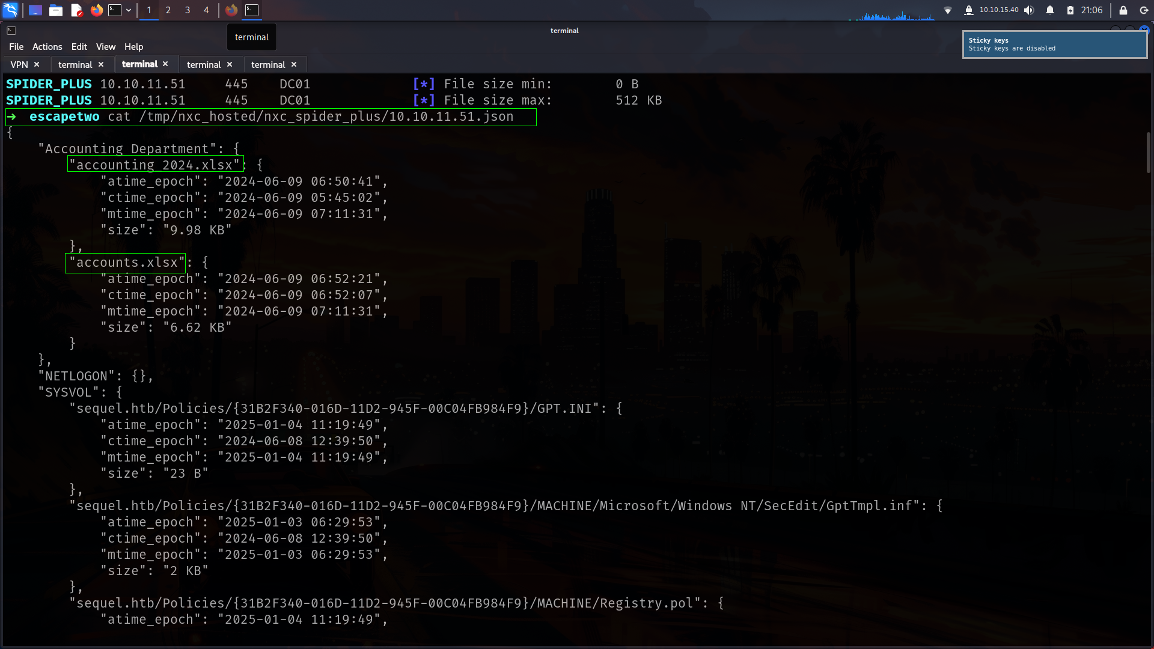Launch terminal emulator from panel launcher

coord(115,10)
